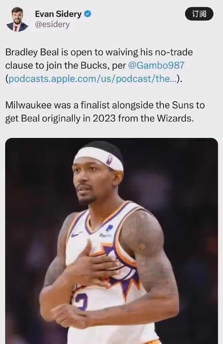
Task: Tap the Milwaukee finalist paragraph
Action: [105, 112]
